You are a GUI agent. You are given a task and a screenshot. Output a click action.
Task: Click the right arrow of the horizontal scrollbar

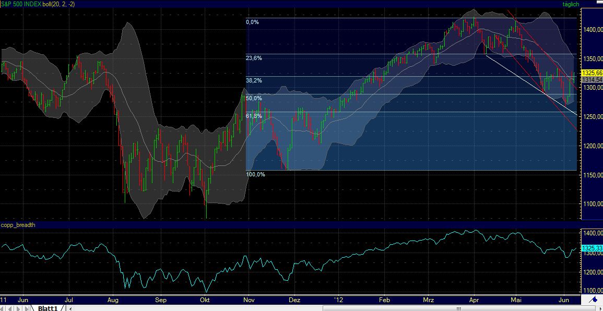600,308
